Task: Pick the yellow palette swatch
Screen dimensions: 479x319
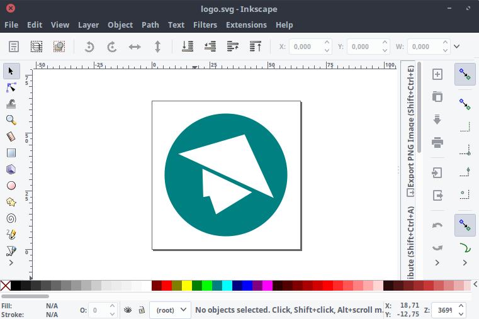Action: 187,286
